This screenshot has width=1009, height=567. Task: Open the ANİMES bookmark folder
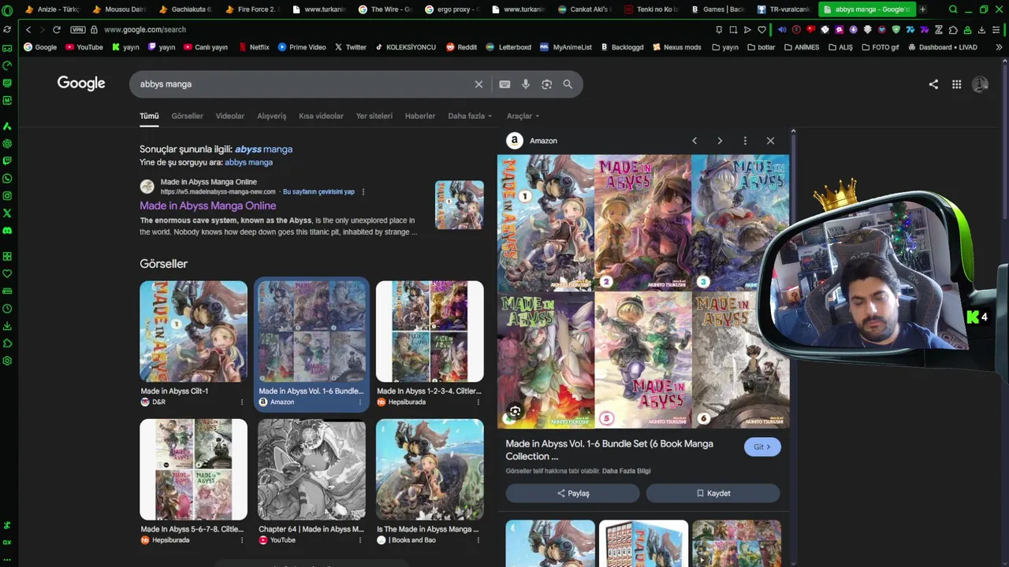[x=802, y=47]
